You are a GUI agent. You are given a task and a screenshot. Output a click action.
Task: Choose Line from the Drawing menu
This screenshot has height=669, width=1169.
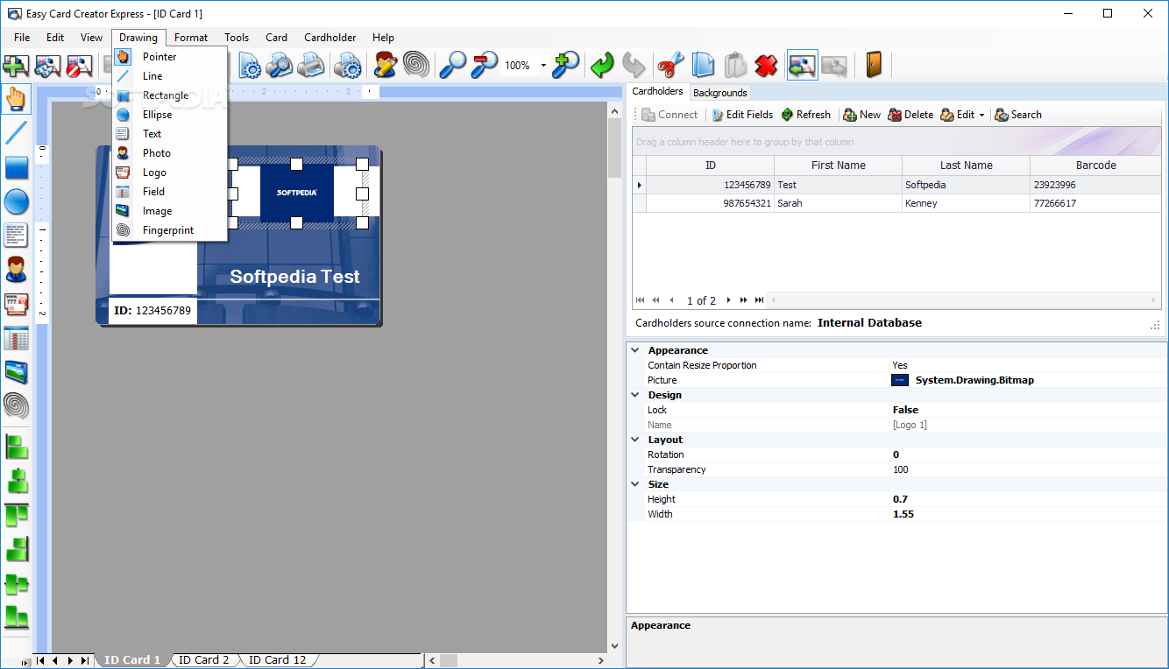point(169,76)
